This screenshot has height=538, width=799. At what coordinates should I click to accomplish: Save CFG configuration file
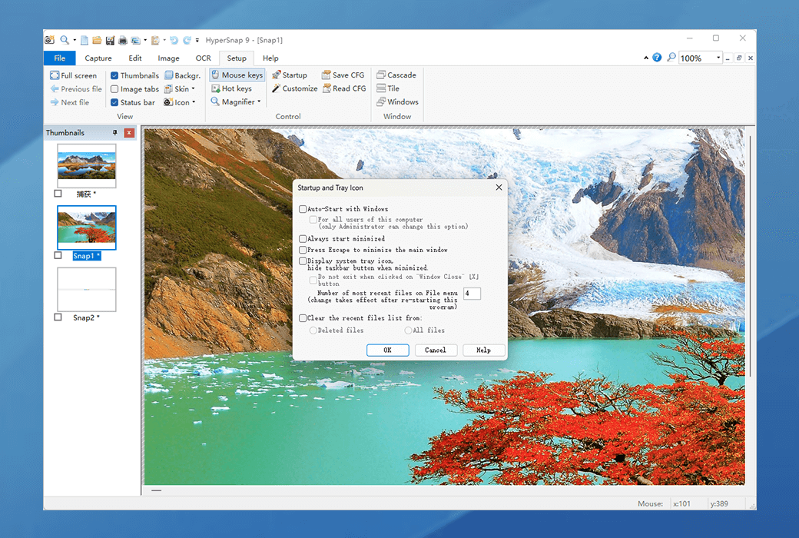[x=343, y=75]
